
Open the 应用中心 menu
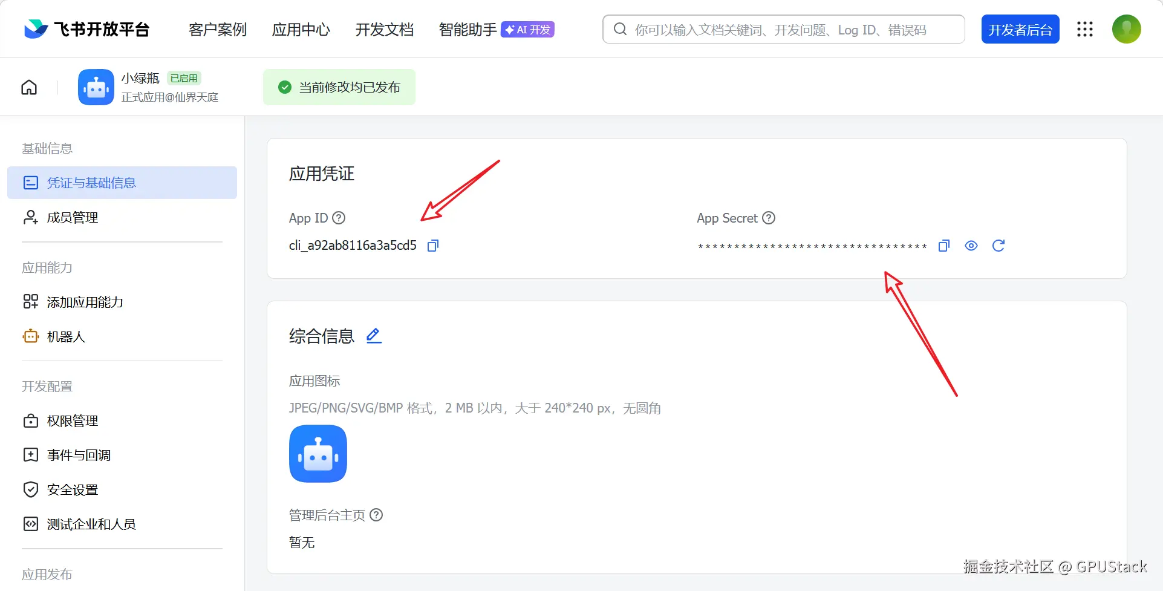(x=301, y=30)
